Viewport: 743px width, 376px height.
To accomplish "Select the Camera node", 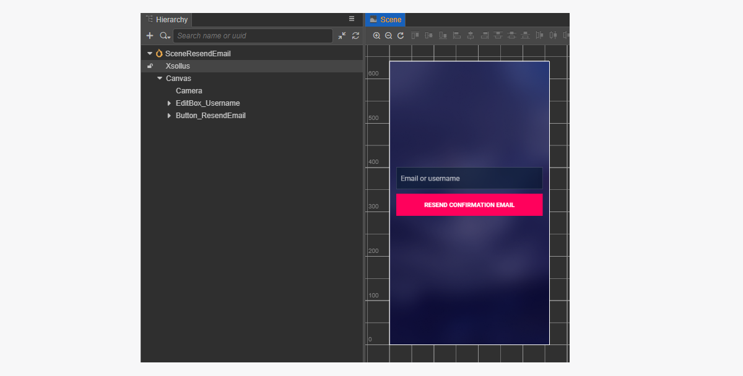I will (189, 91).
